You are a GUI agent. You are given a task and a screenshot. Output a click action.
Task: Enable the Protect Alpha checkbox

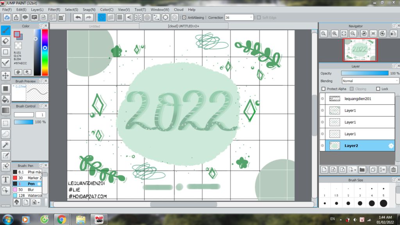[x=323, y=89]
